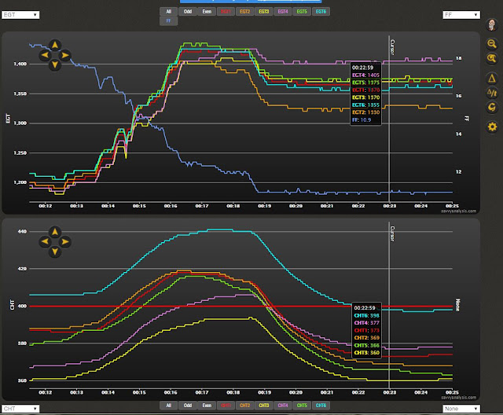Show Odd EGT cylinders
The height and width of the screenshot is (415, 503).
[x=188, y=12]
